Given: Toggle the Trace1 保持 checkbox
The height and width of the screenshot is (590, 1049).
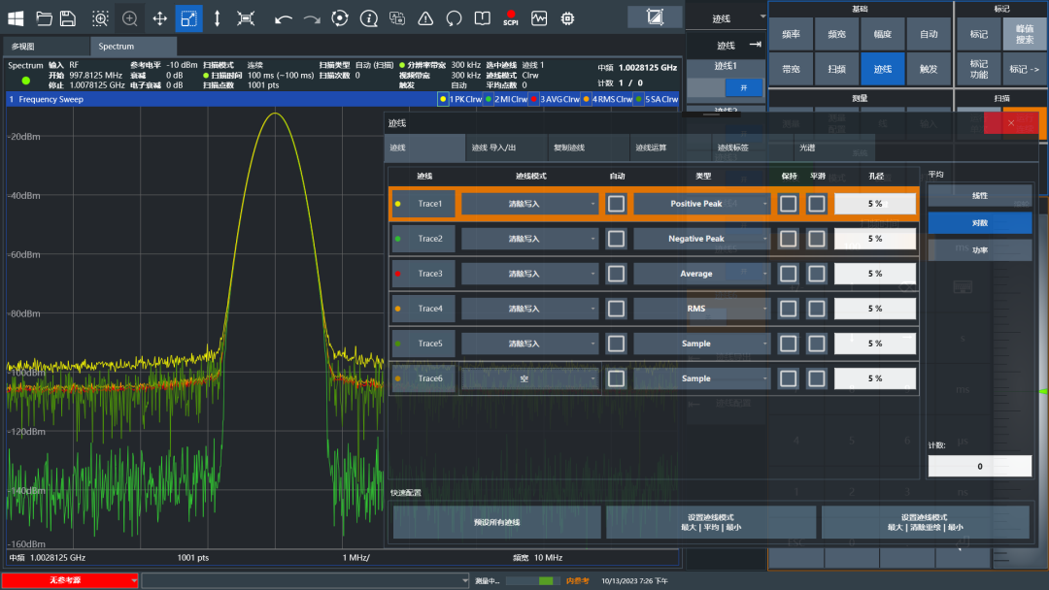Looking at the screenshot, I should (788, 204).
